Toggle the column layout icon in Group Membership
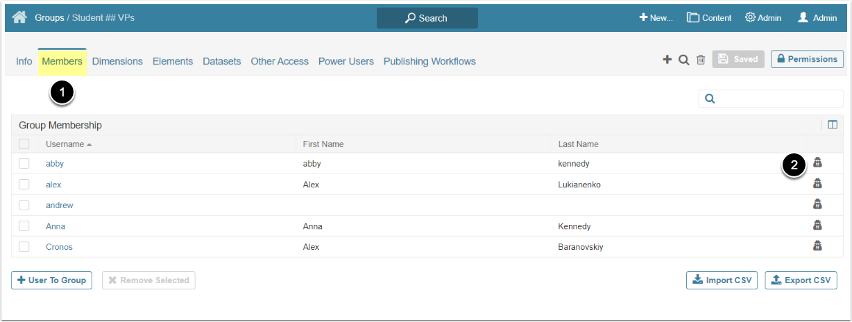The height and width of the screenshot is (322, 852). click(833, 125)
